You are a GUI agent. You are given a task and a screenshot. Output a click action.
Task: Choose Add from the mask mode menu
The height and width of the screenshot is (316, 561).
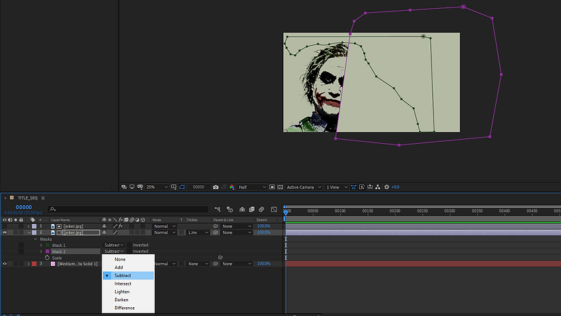click(x=128, y=268)
